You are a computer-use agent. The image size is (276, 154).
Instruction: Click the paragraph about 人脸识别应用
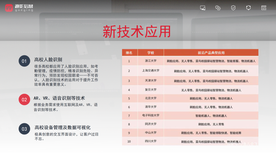click(66, 75)
